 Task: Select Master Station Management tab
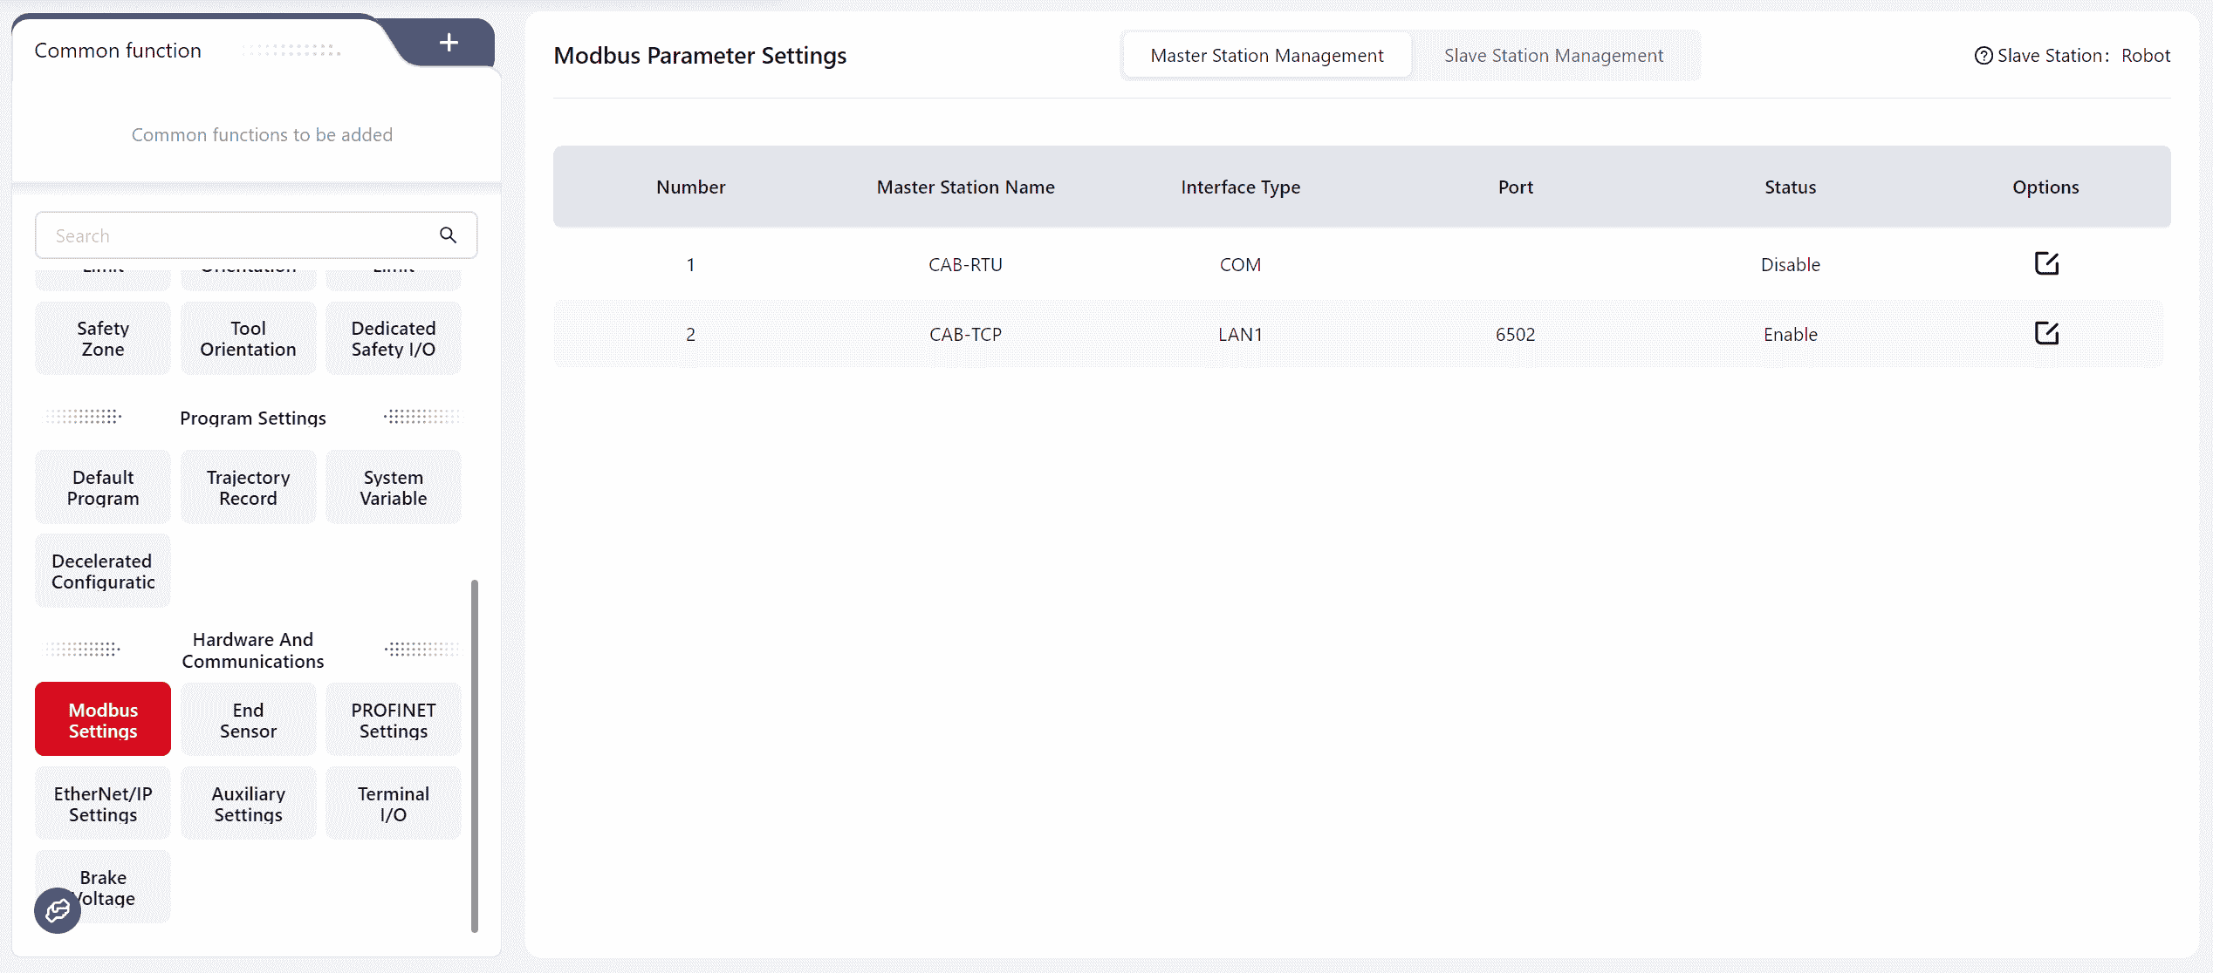coord(1266,56)
